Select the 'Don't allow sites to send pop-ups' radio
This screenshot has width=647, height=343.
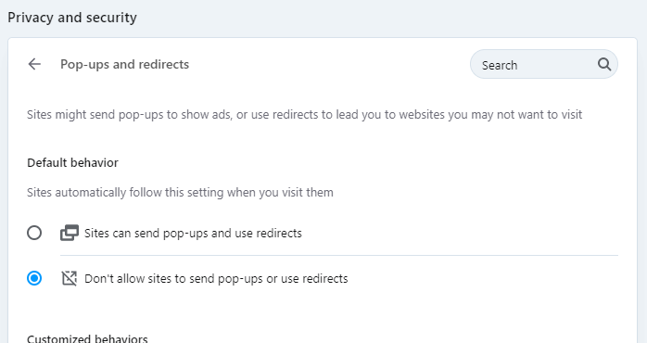[34, 278]
